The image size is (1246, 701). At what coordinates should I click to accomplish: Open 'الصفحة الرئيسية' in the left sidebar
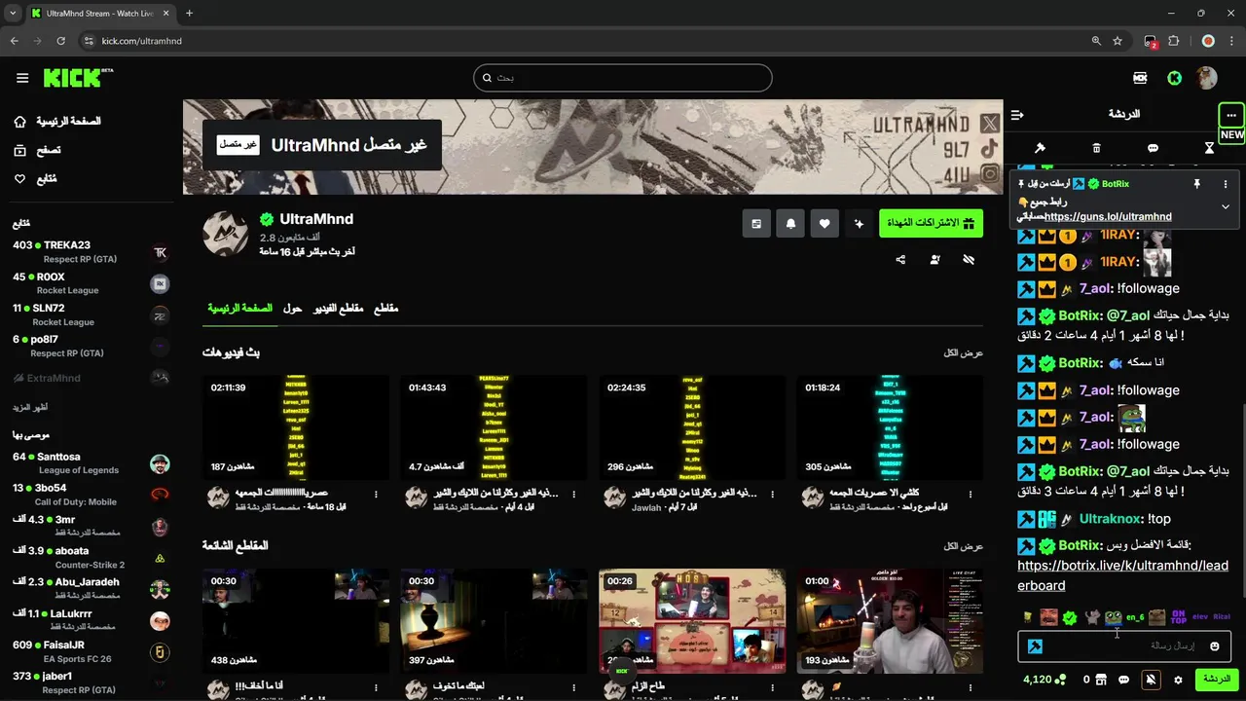pos(57,122)
